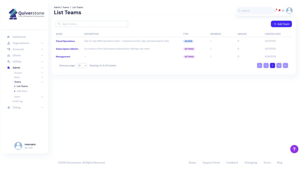Viewport: 300px width, 172px height.
Task: Open the Groups submenu item
Action: [x=18, y=73]
